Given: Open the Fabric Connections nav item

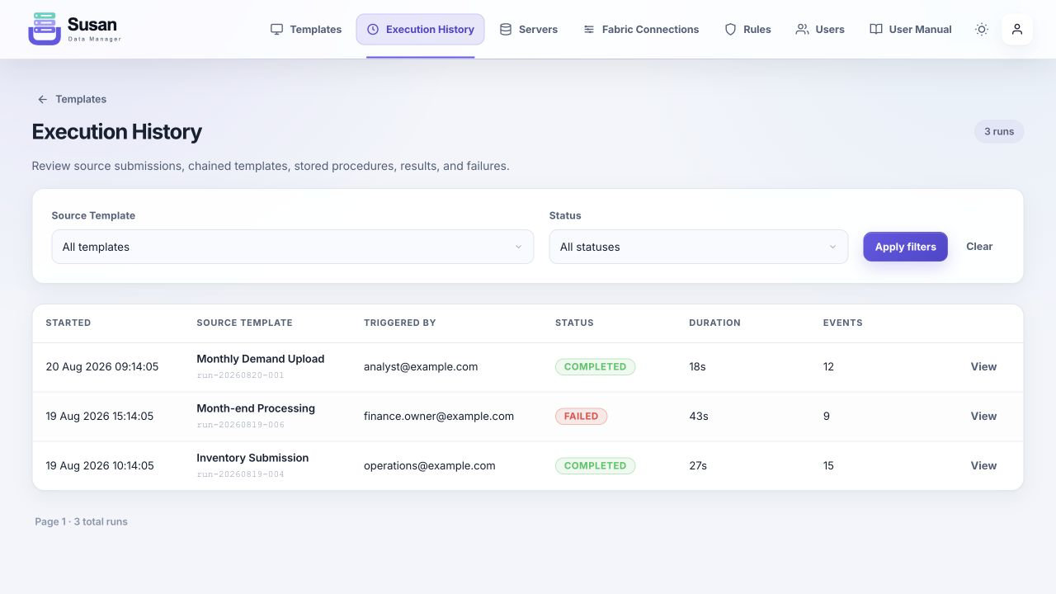Looking at the screenshot, I should click(x=641, y=30).
